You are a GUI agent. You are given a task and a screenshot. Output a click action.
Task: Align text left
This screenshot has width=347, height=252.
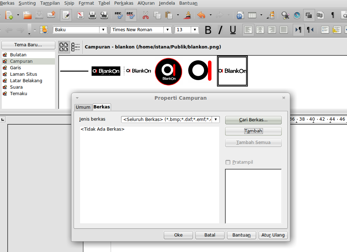(248, 30)
